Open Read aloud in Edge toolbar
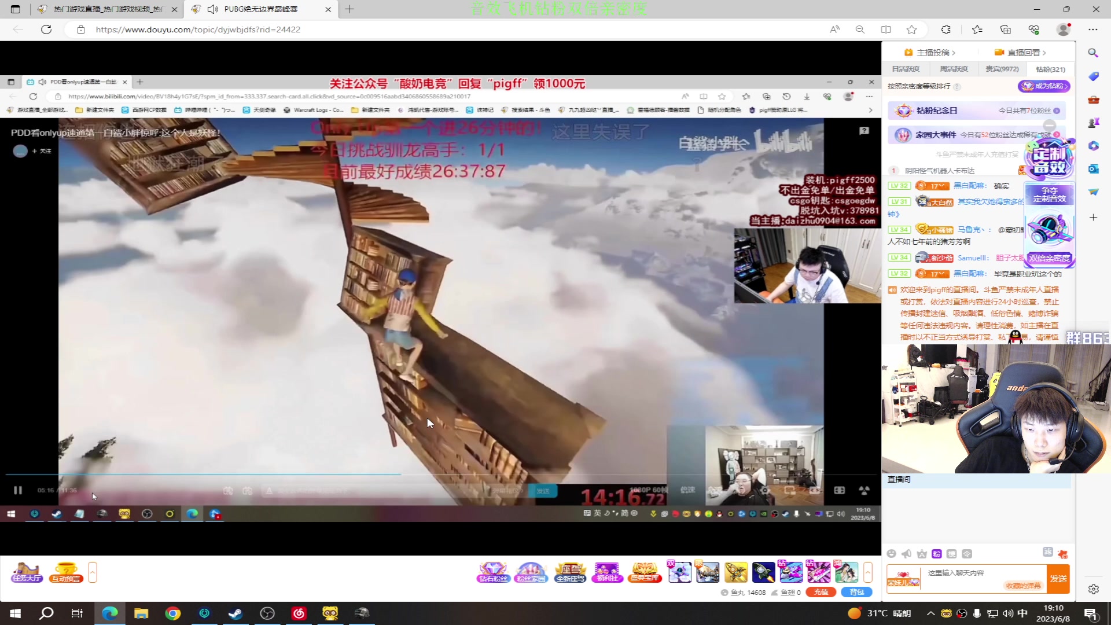This screenshot has height=625, width=1111. point(834,30)
